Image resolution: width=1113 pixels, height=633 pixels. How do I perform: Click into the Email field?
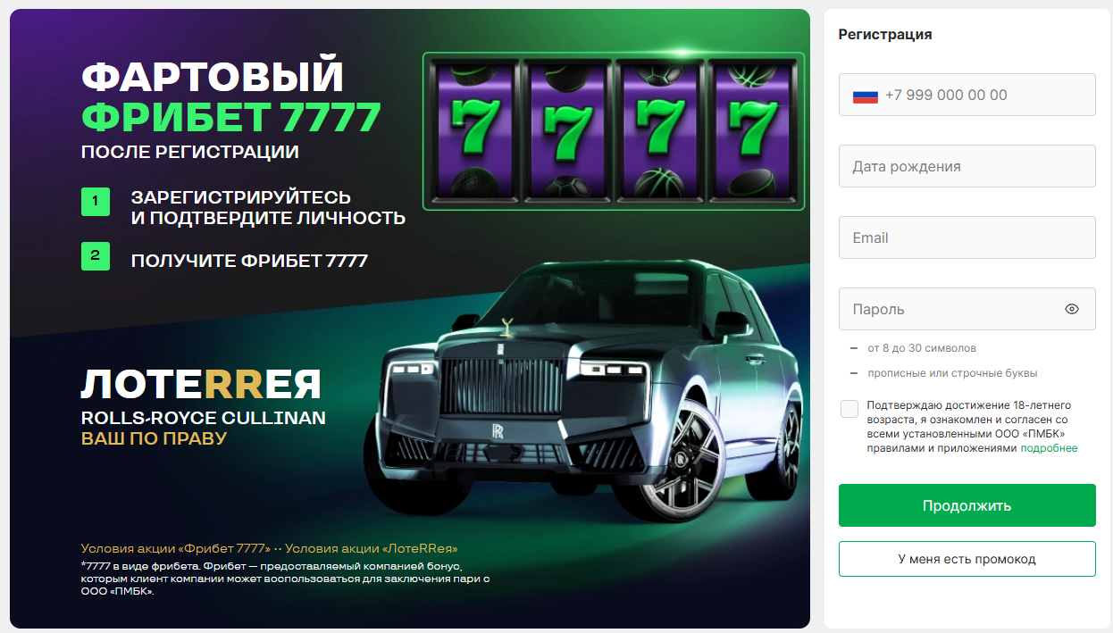[x=967, y=237]
